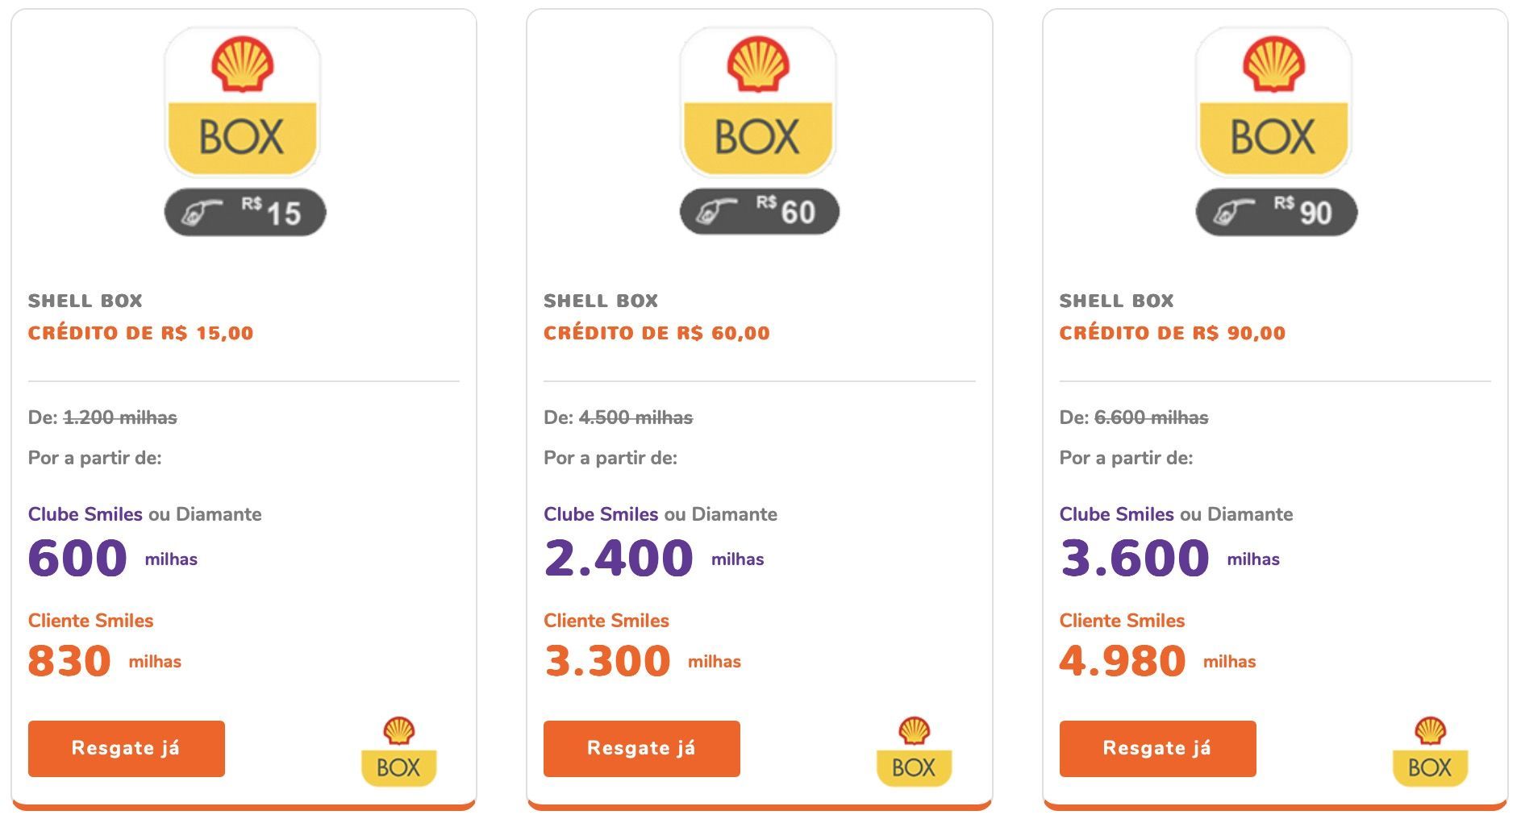Click the R$60 fuel pump badge
Image resolution: width=1521 pixels, height=819 pixels.
coord(760,212)
